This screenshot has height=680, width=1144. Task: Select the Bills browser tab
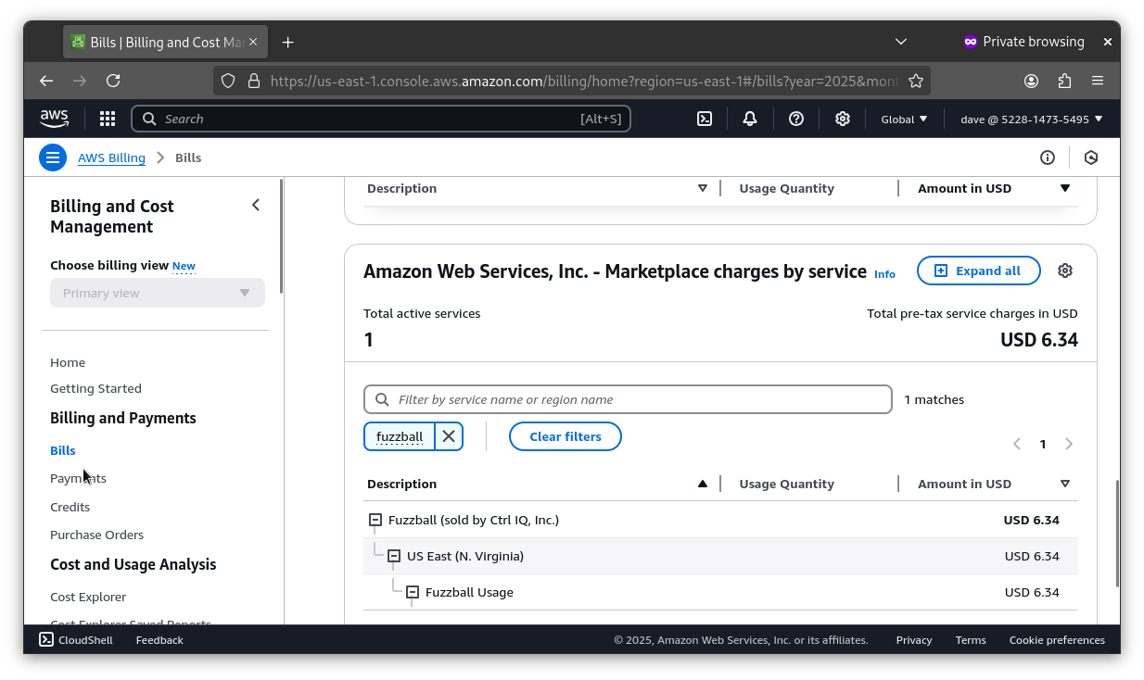pos(166,42)
